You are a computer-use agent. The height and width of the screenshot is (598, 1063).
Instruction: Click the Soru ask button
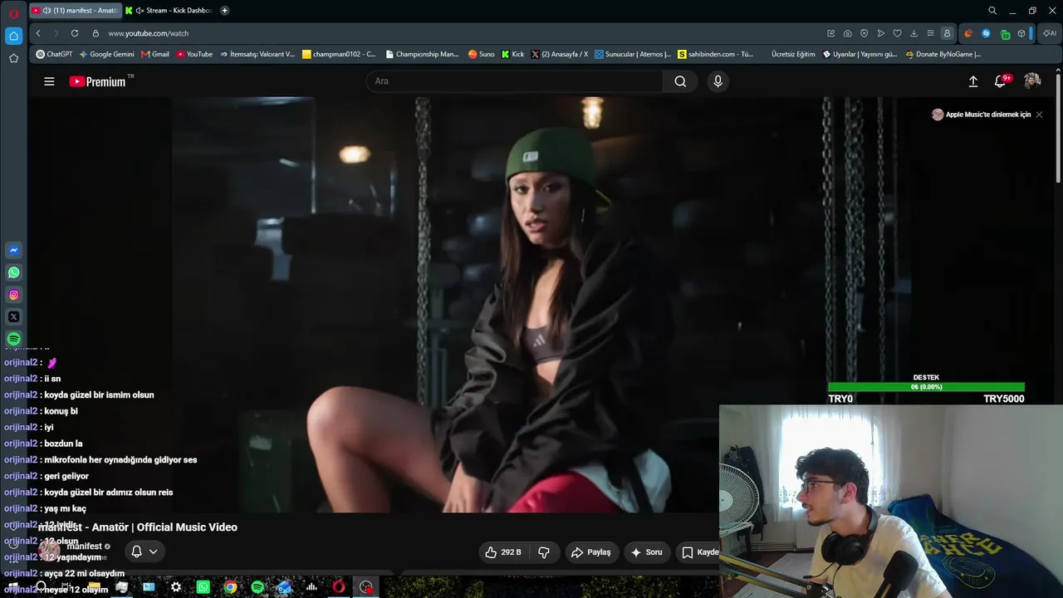(646, 552)
